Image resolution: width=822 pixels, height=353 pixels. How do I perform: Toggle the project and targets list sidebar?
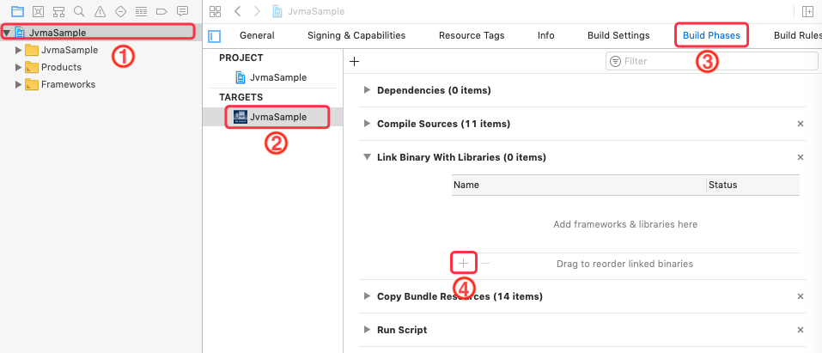point(215,36)
